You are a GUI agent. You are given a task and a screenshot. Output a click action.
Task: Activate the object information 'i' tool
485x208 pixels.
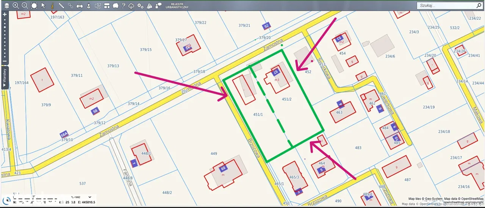pos(52,5)
